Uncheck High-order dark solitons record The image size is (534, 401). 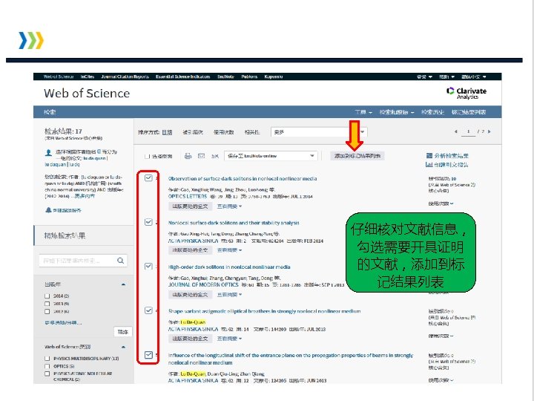tap(148, 267)
